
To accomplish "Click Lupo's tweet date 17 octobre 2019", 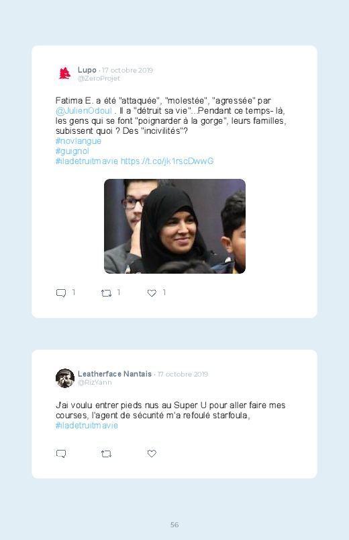I will pos(128,70).
